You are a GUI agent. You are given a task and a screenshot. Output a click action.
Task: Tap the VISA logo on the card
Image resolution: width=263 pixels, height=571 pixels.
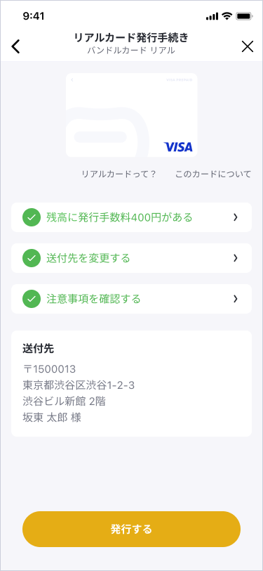pos(178,147)
